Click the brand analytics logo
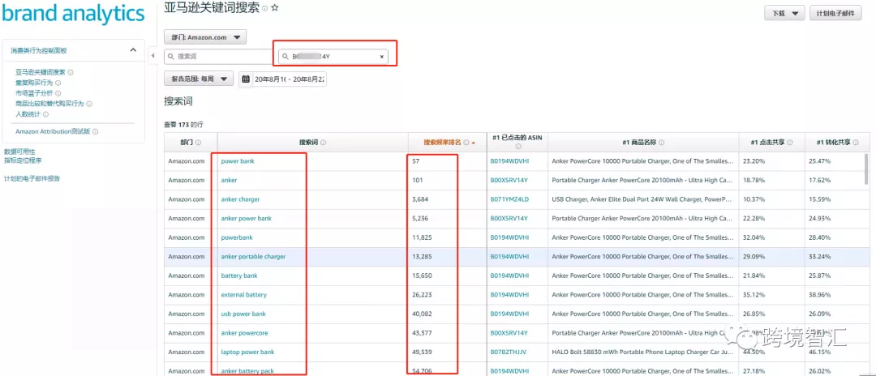 pyautogui.click(x=73, y=14)
